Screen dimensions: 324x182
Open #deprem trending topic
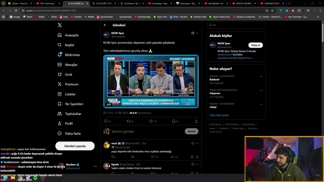tap(215, 93)
